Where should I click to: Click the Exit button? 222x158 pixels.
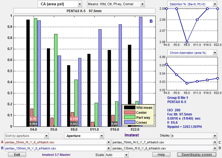tap(17, 155)
